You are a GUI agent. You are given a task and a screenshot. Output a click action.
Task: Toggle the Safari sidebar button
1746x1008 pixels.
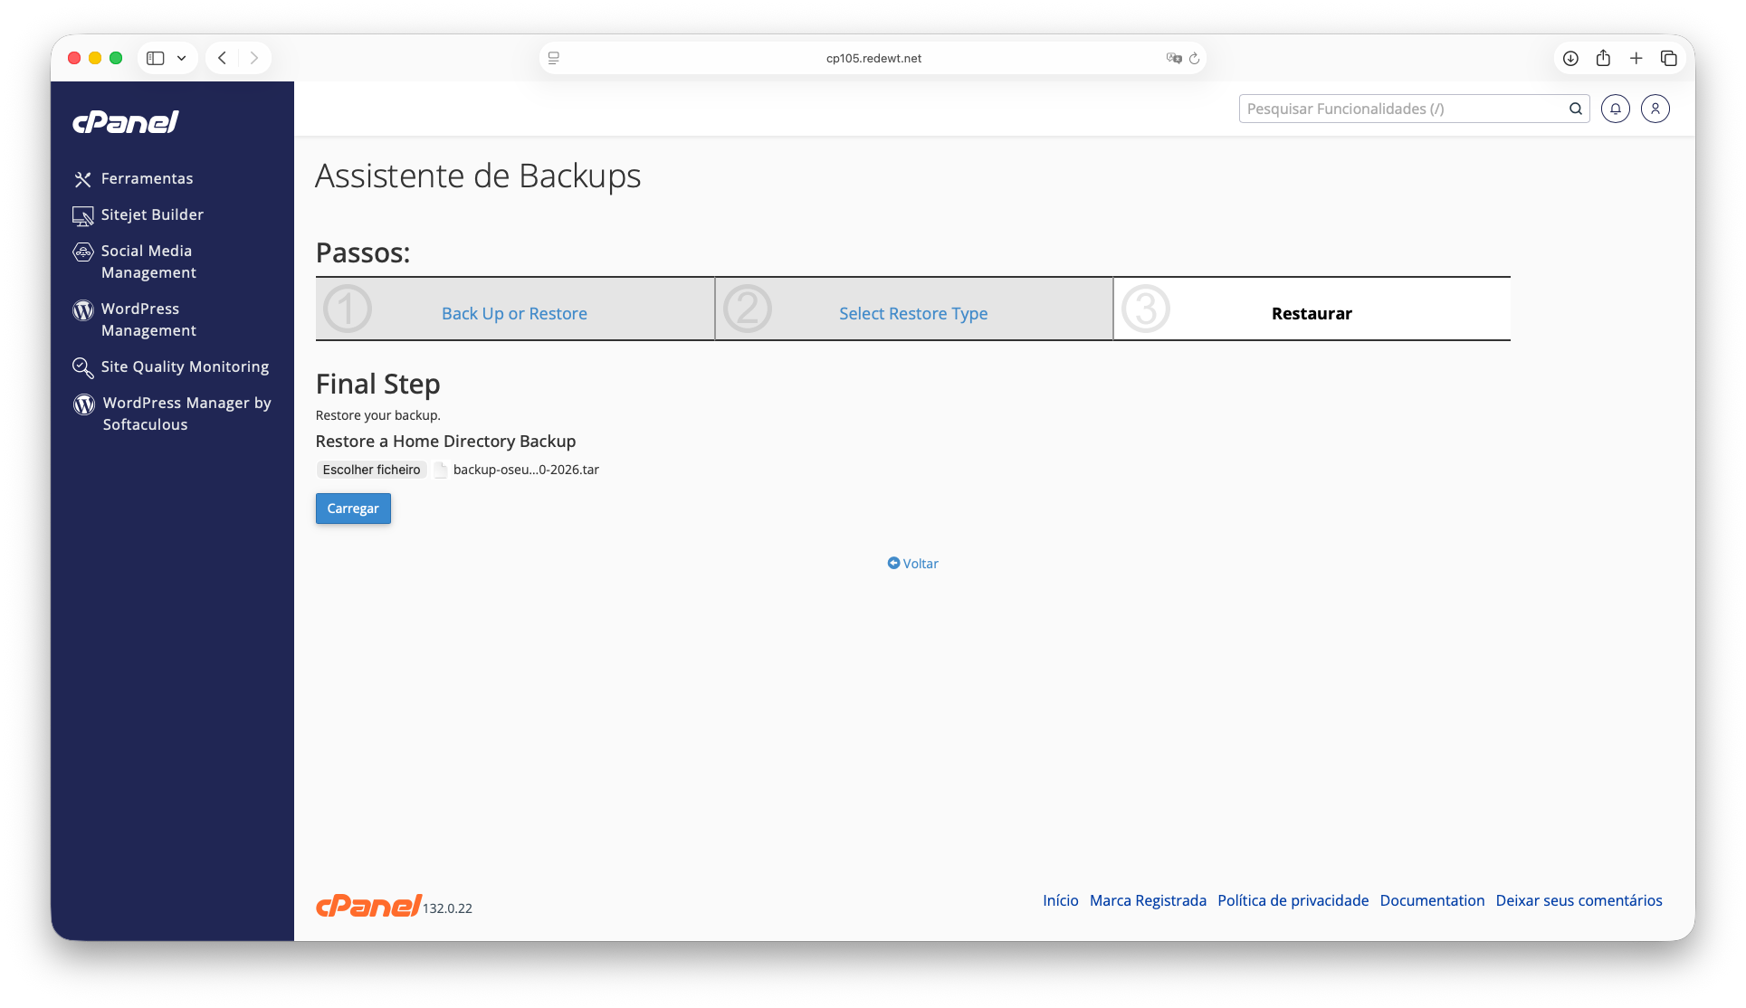tap(156, 58)
